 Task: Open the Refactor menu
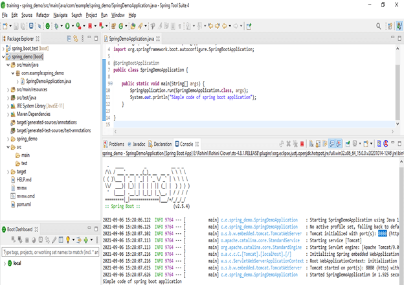pos(43,14)
